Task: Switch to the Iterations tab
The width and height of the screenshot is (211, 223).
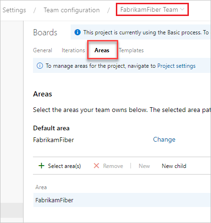Action: 73,50
